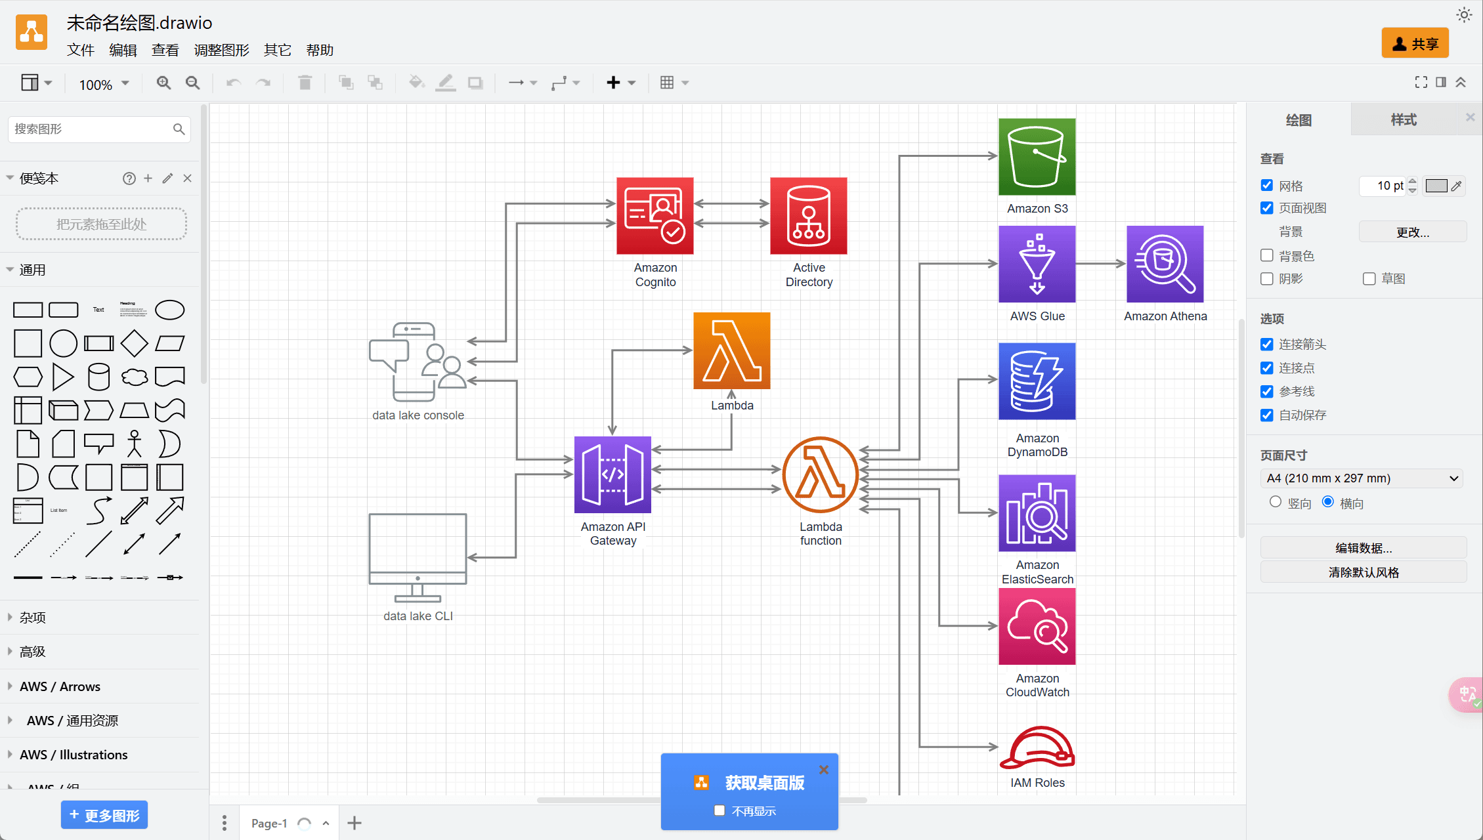Select the 竖向 radio button
This screenshot has height=840, width=1483.
coord(1276,501)
